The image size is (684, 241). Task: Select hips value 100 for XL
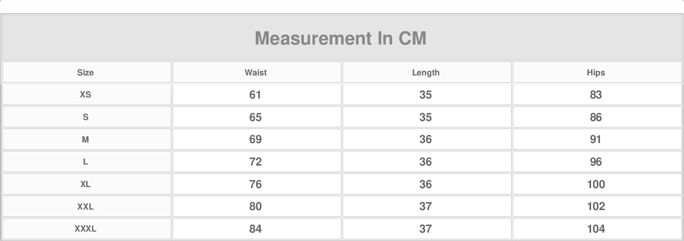pos(596,184)
